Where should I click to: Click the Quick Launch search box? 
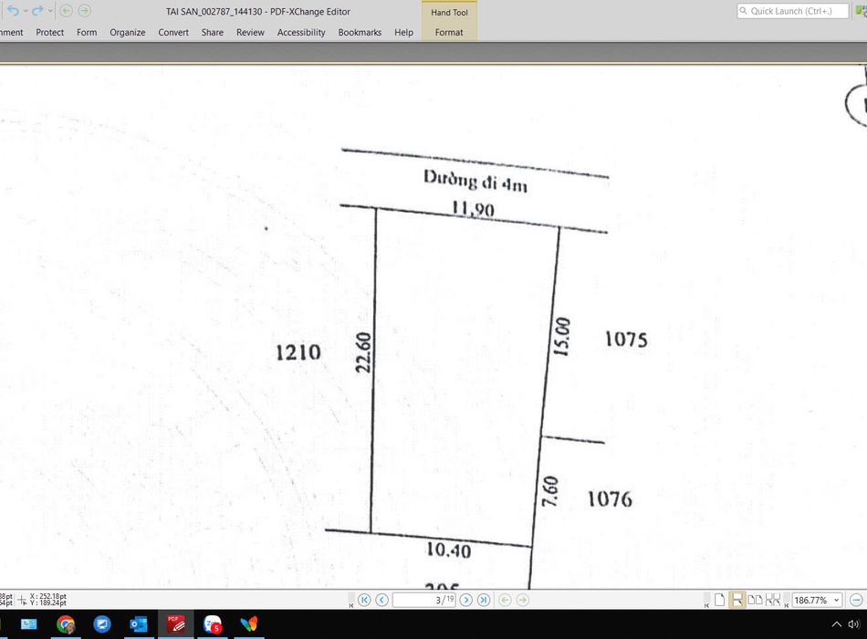click(796, 11)
